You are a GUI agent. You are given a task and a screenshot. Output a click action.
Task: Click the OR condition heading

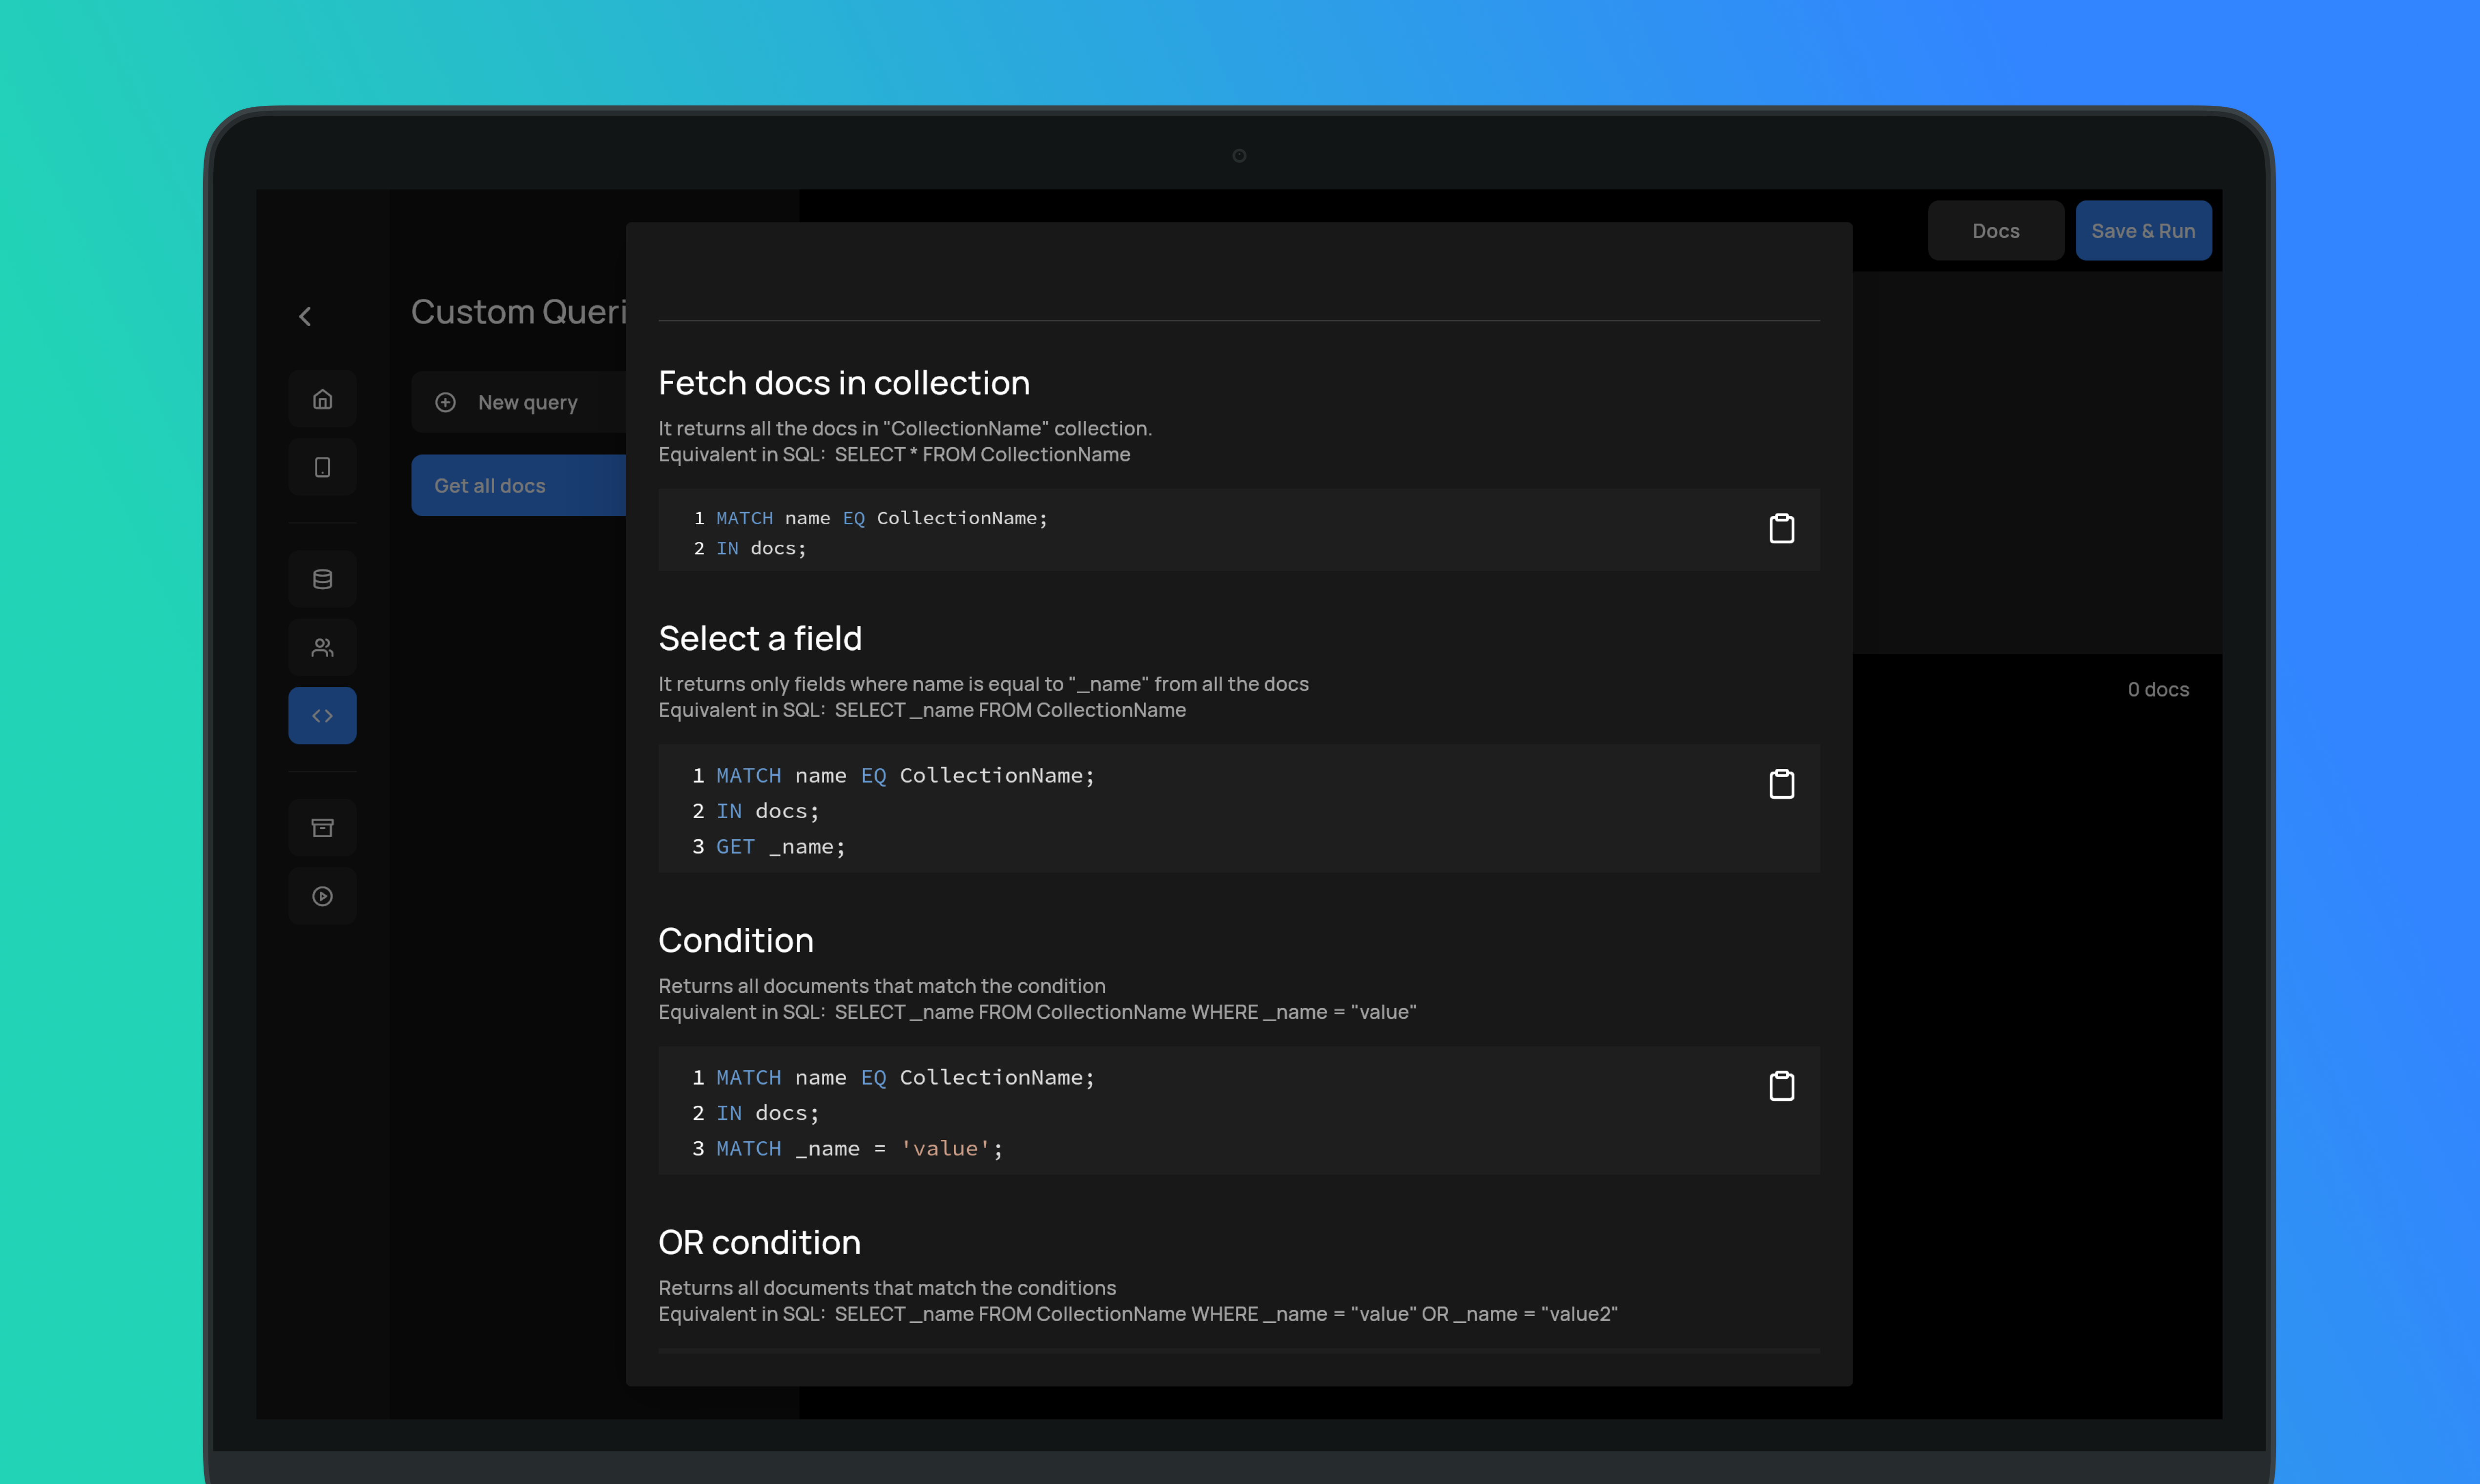click(x=759, y=1242)
